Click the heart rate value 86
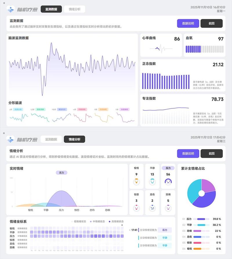The image size is (232, 259). 177,39
